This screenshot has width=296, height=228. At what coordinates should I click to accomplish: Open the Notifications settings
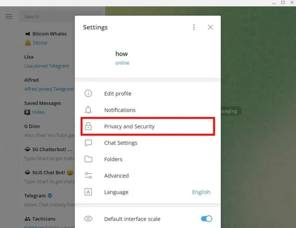148,110
